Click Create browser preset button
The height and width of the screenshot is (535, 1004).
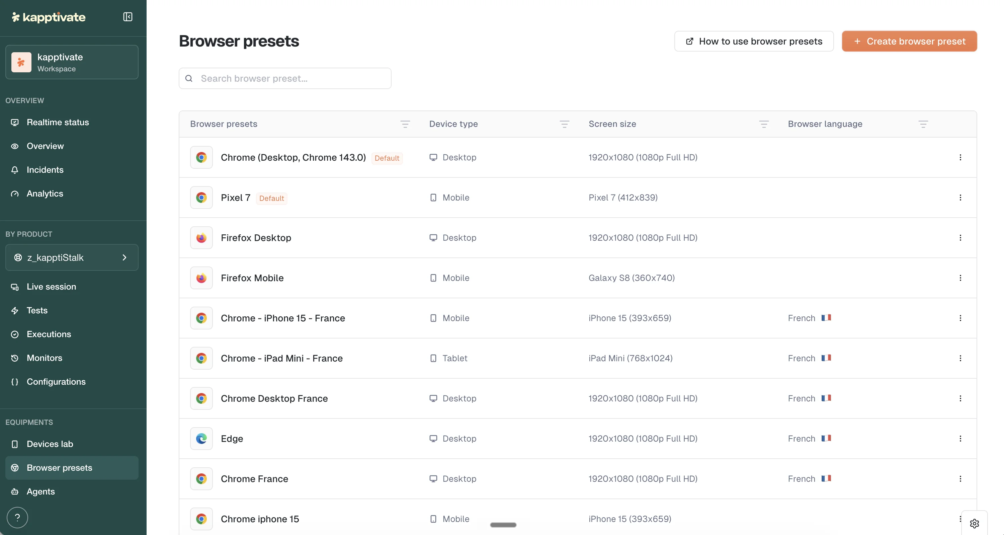coord(909,41)
